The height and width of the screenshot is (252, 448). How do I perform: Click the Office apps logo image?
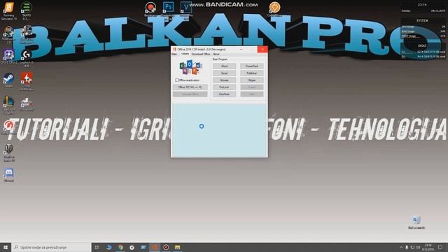point(190,67)
